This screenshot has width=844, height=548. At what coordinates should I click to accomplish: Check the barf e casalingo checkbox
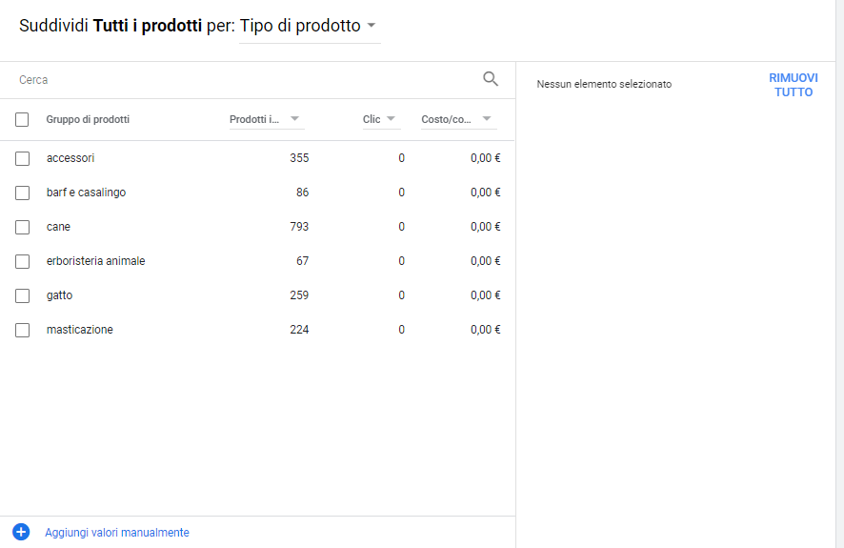coord(22,193)
